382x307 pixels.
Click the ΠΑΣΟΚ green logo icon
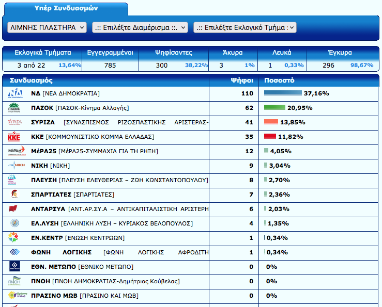pos(14,108)
